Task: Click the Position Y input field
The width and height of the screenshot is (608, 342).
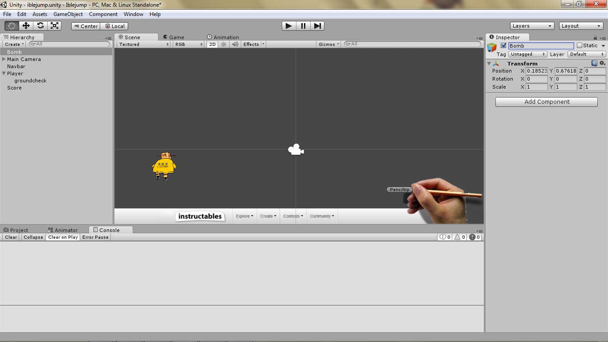Action: 566,71
